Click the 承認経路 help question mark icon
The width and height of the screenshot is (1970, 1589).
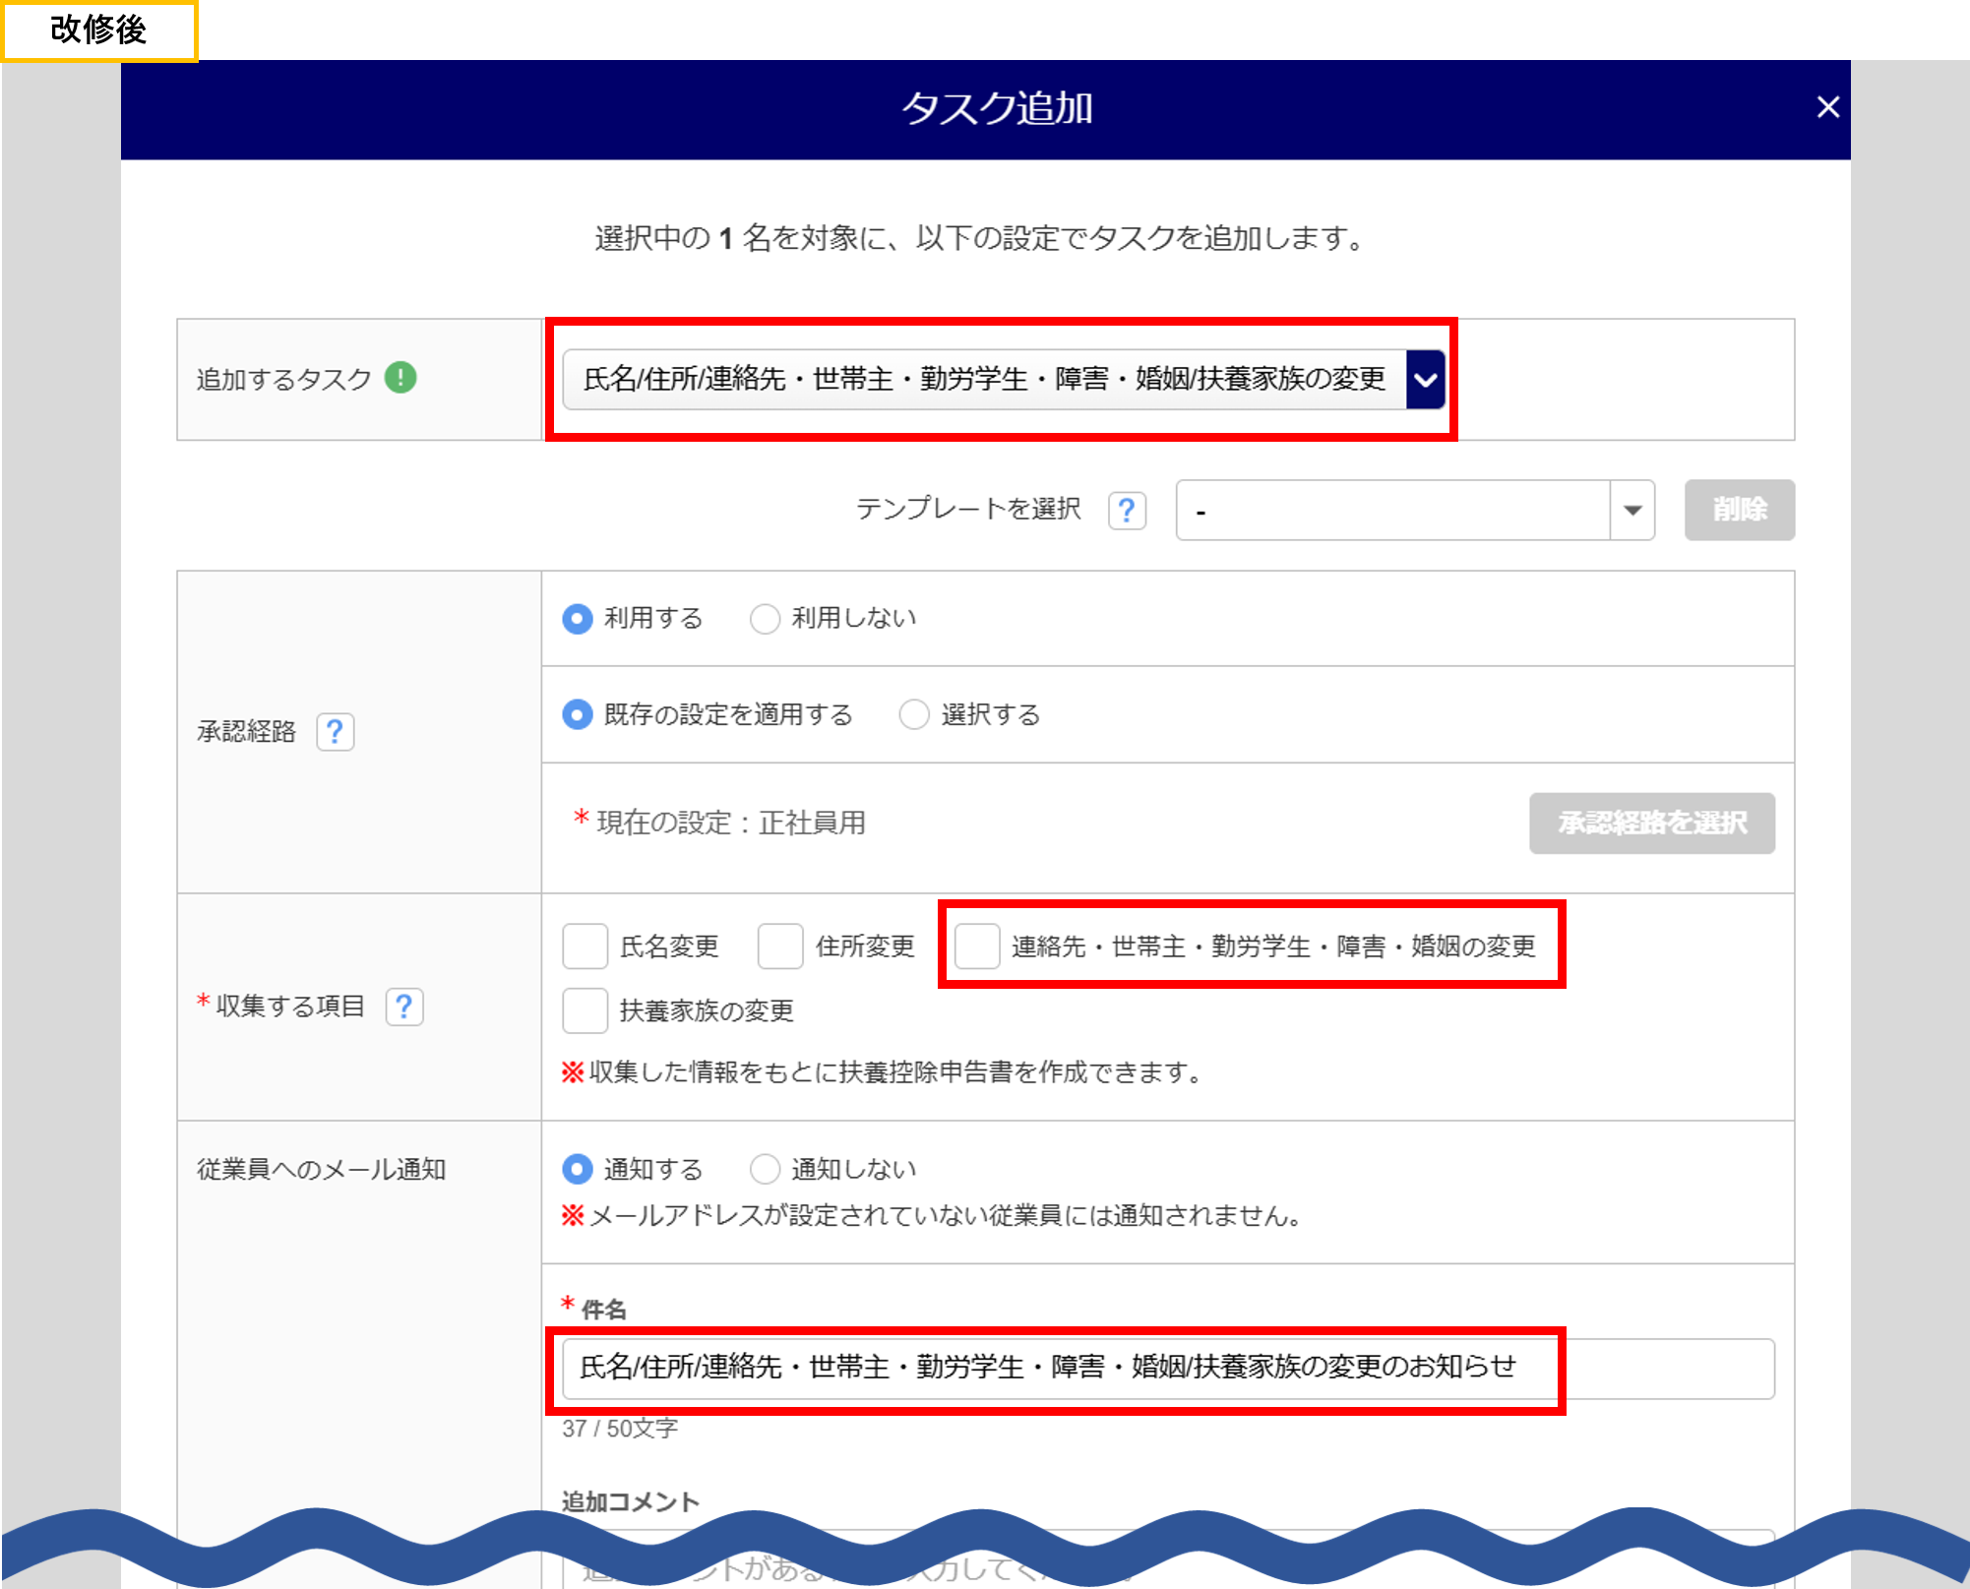point(335,731)
